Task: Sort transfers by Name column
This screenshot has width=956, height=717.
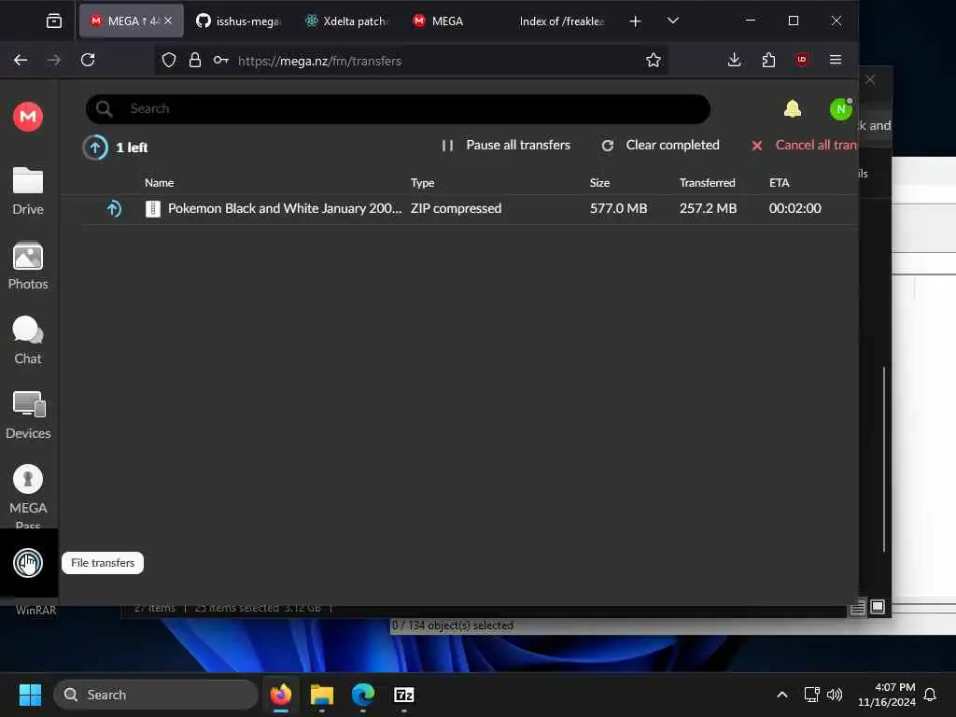Action: click(x=159, y=183)
